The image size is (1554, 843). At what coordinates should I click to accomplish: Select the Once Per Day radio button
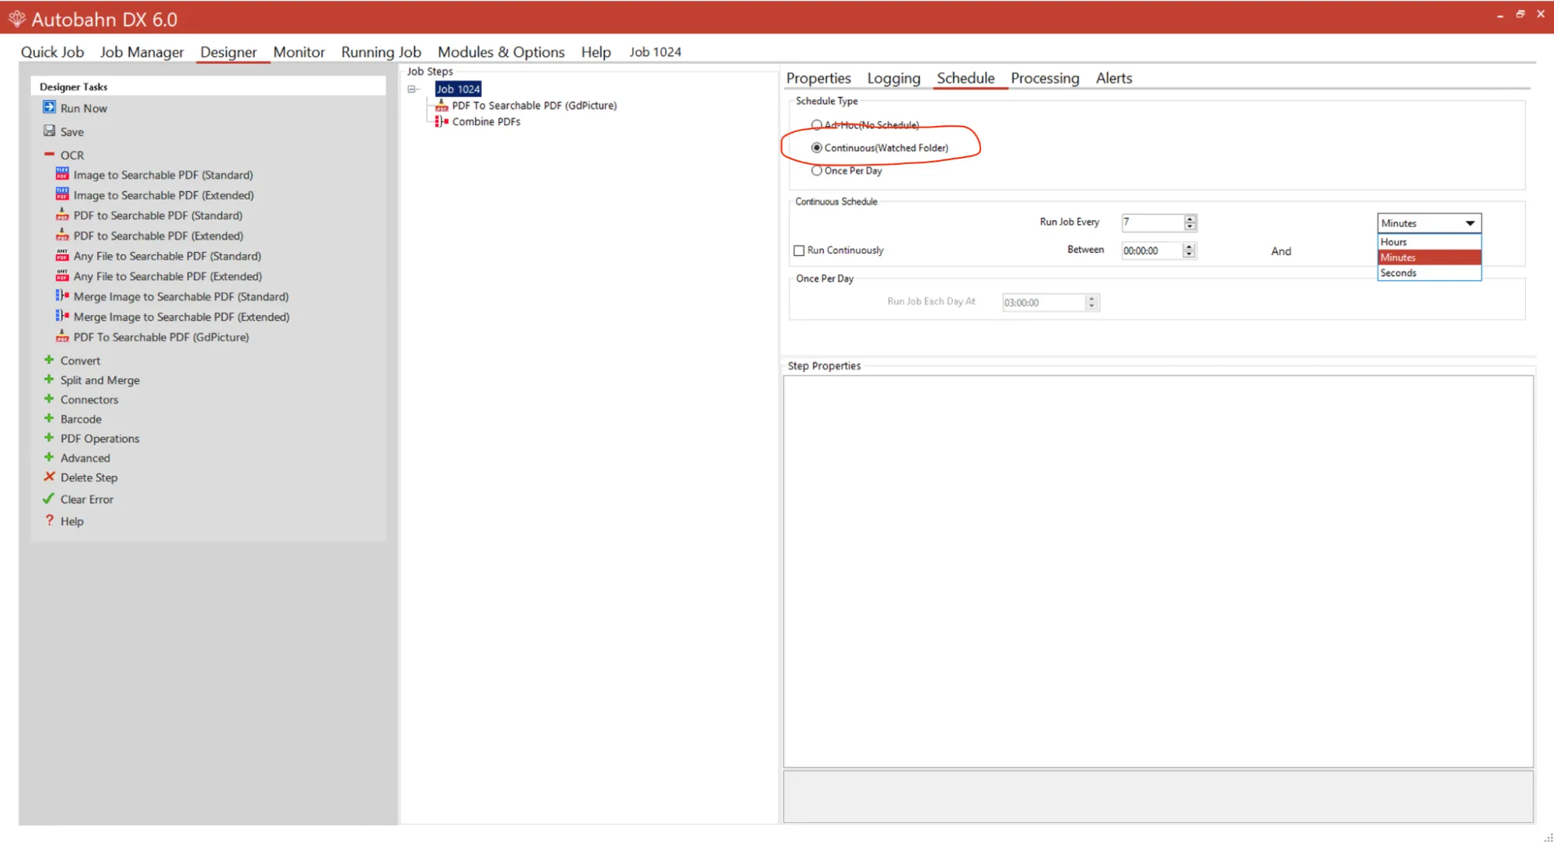pyautogui.click(x=816, y=170)
